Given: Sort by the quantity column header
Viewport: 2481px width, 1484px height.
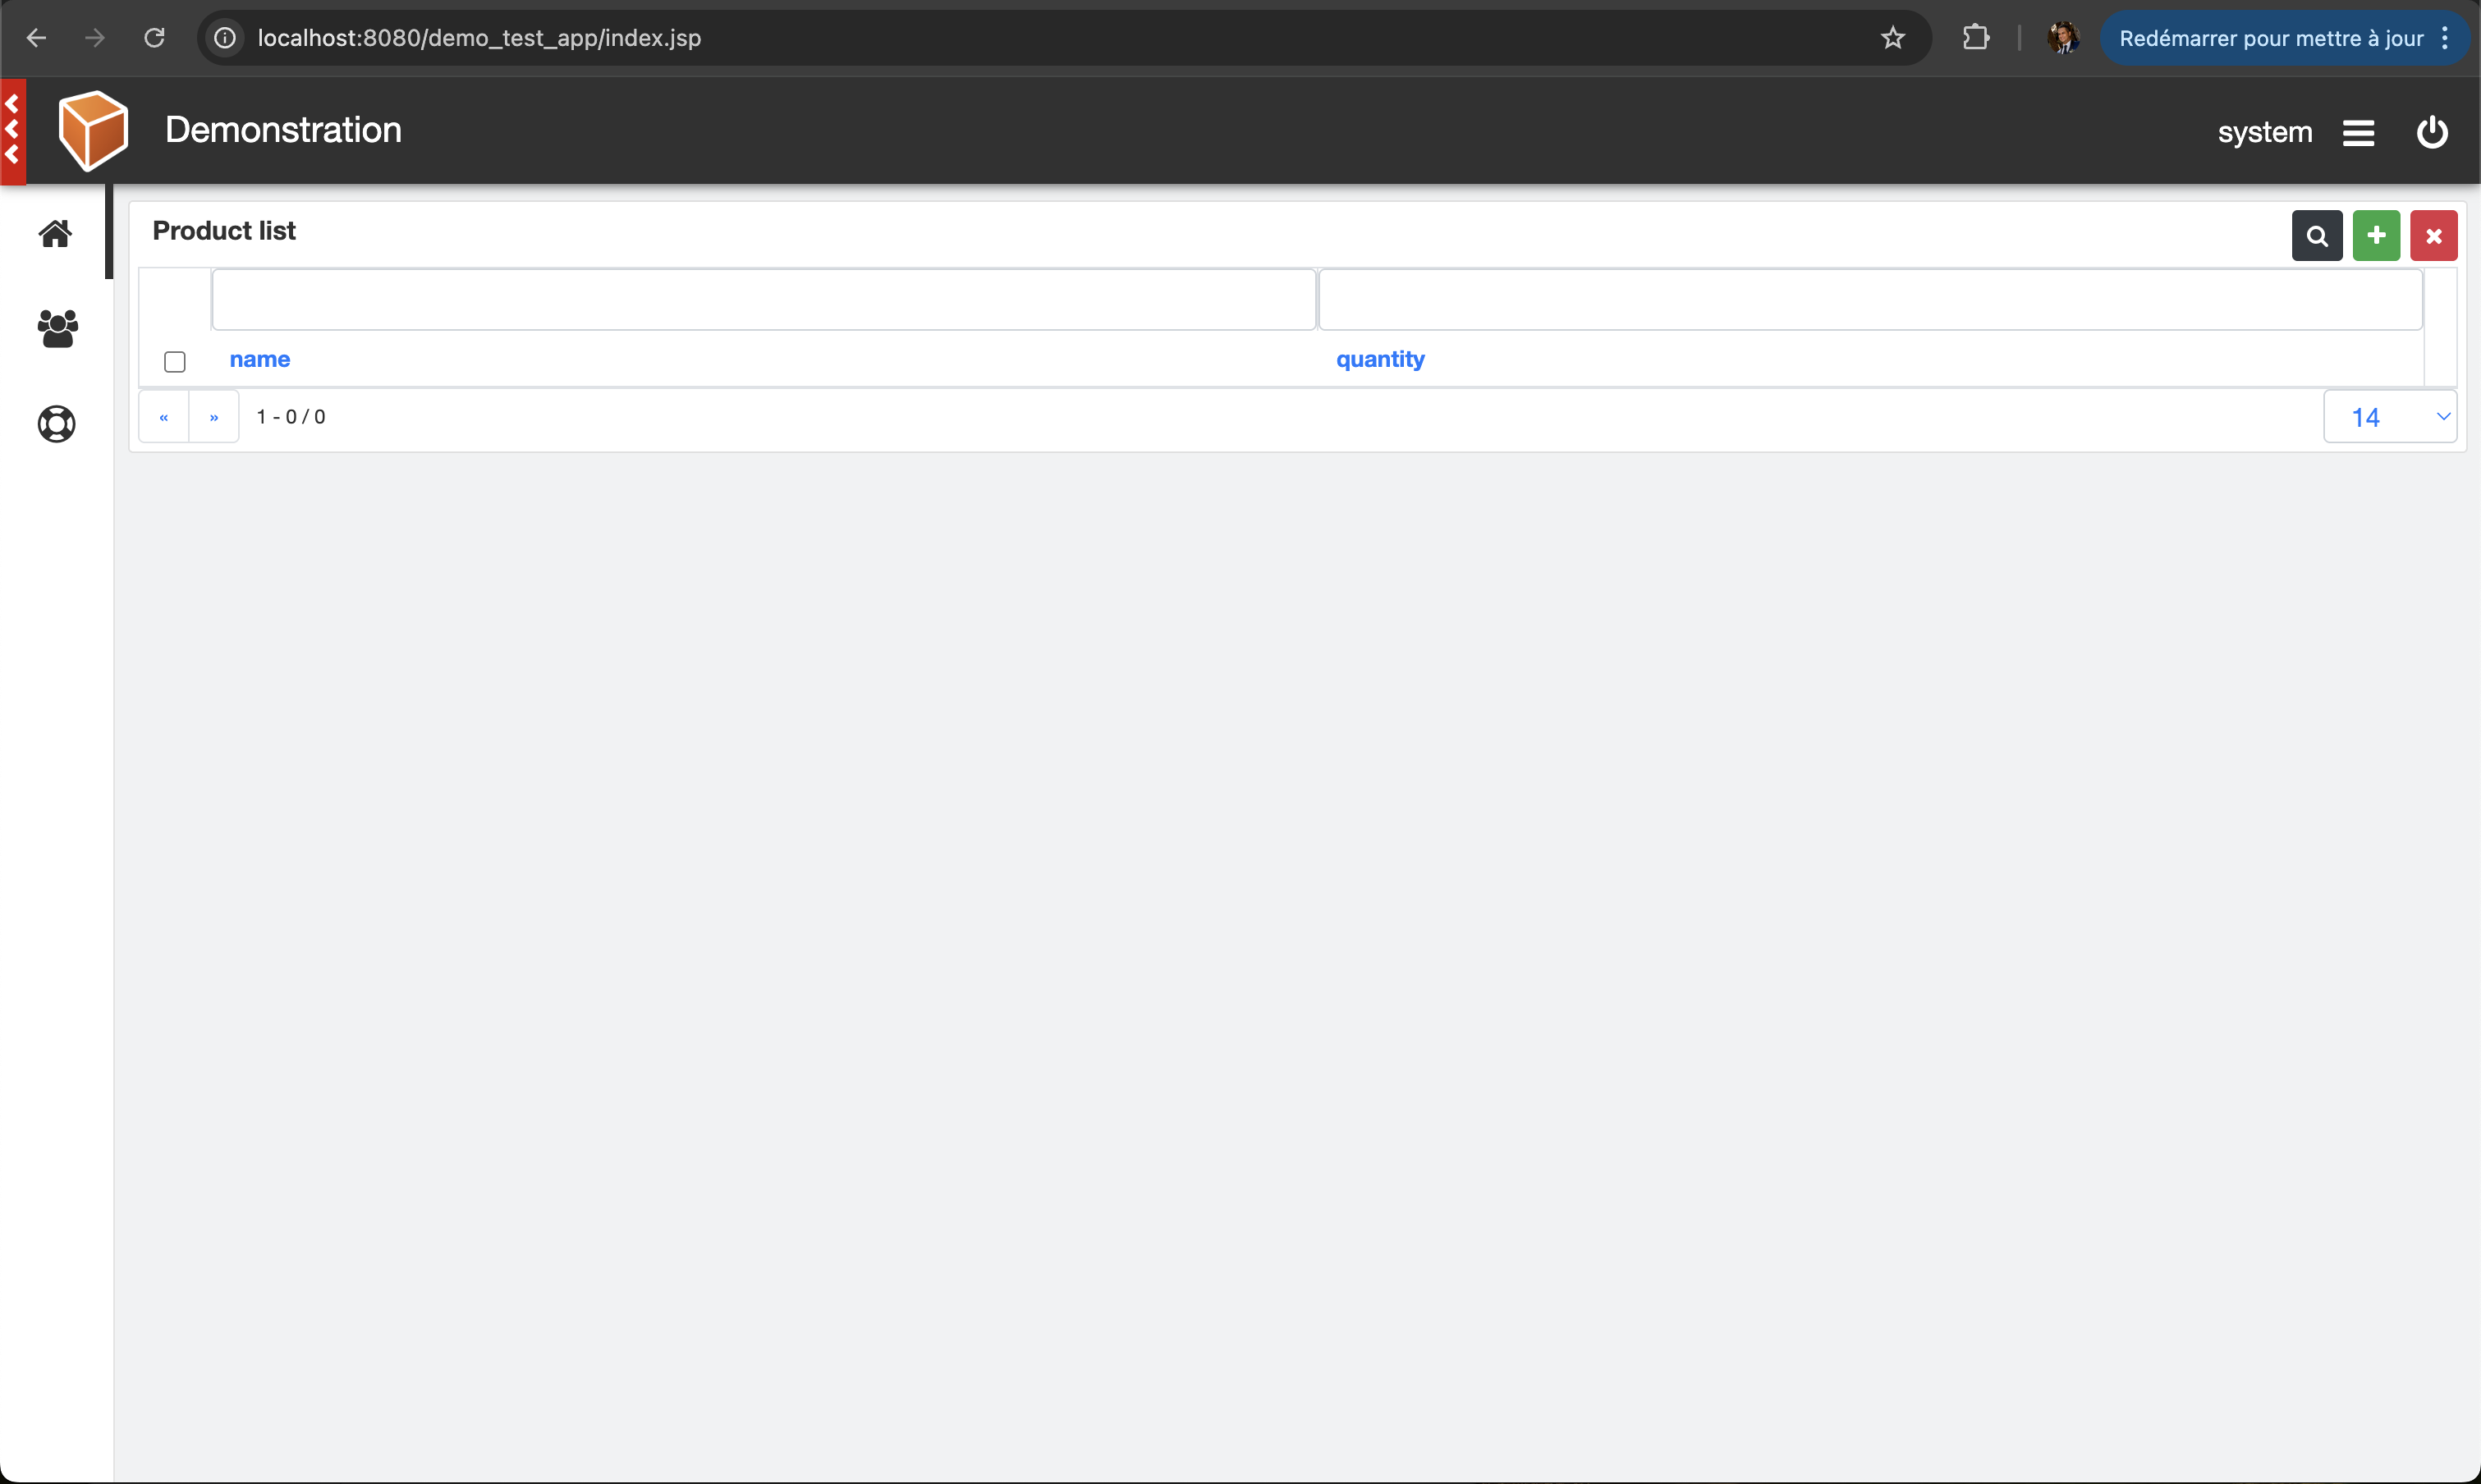Looking at the screenshot, I should pos(1380,359).
